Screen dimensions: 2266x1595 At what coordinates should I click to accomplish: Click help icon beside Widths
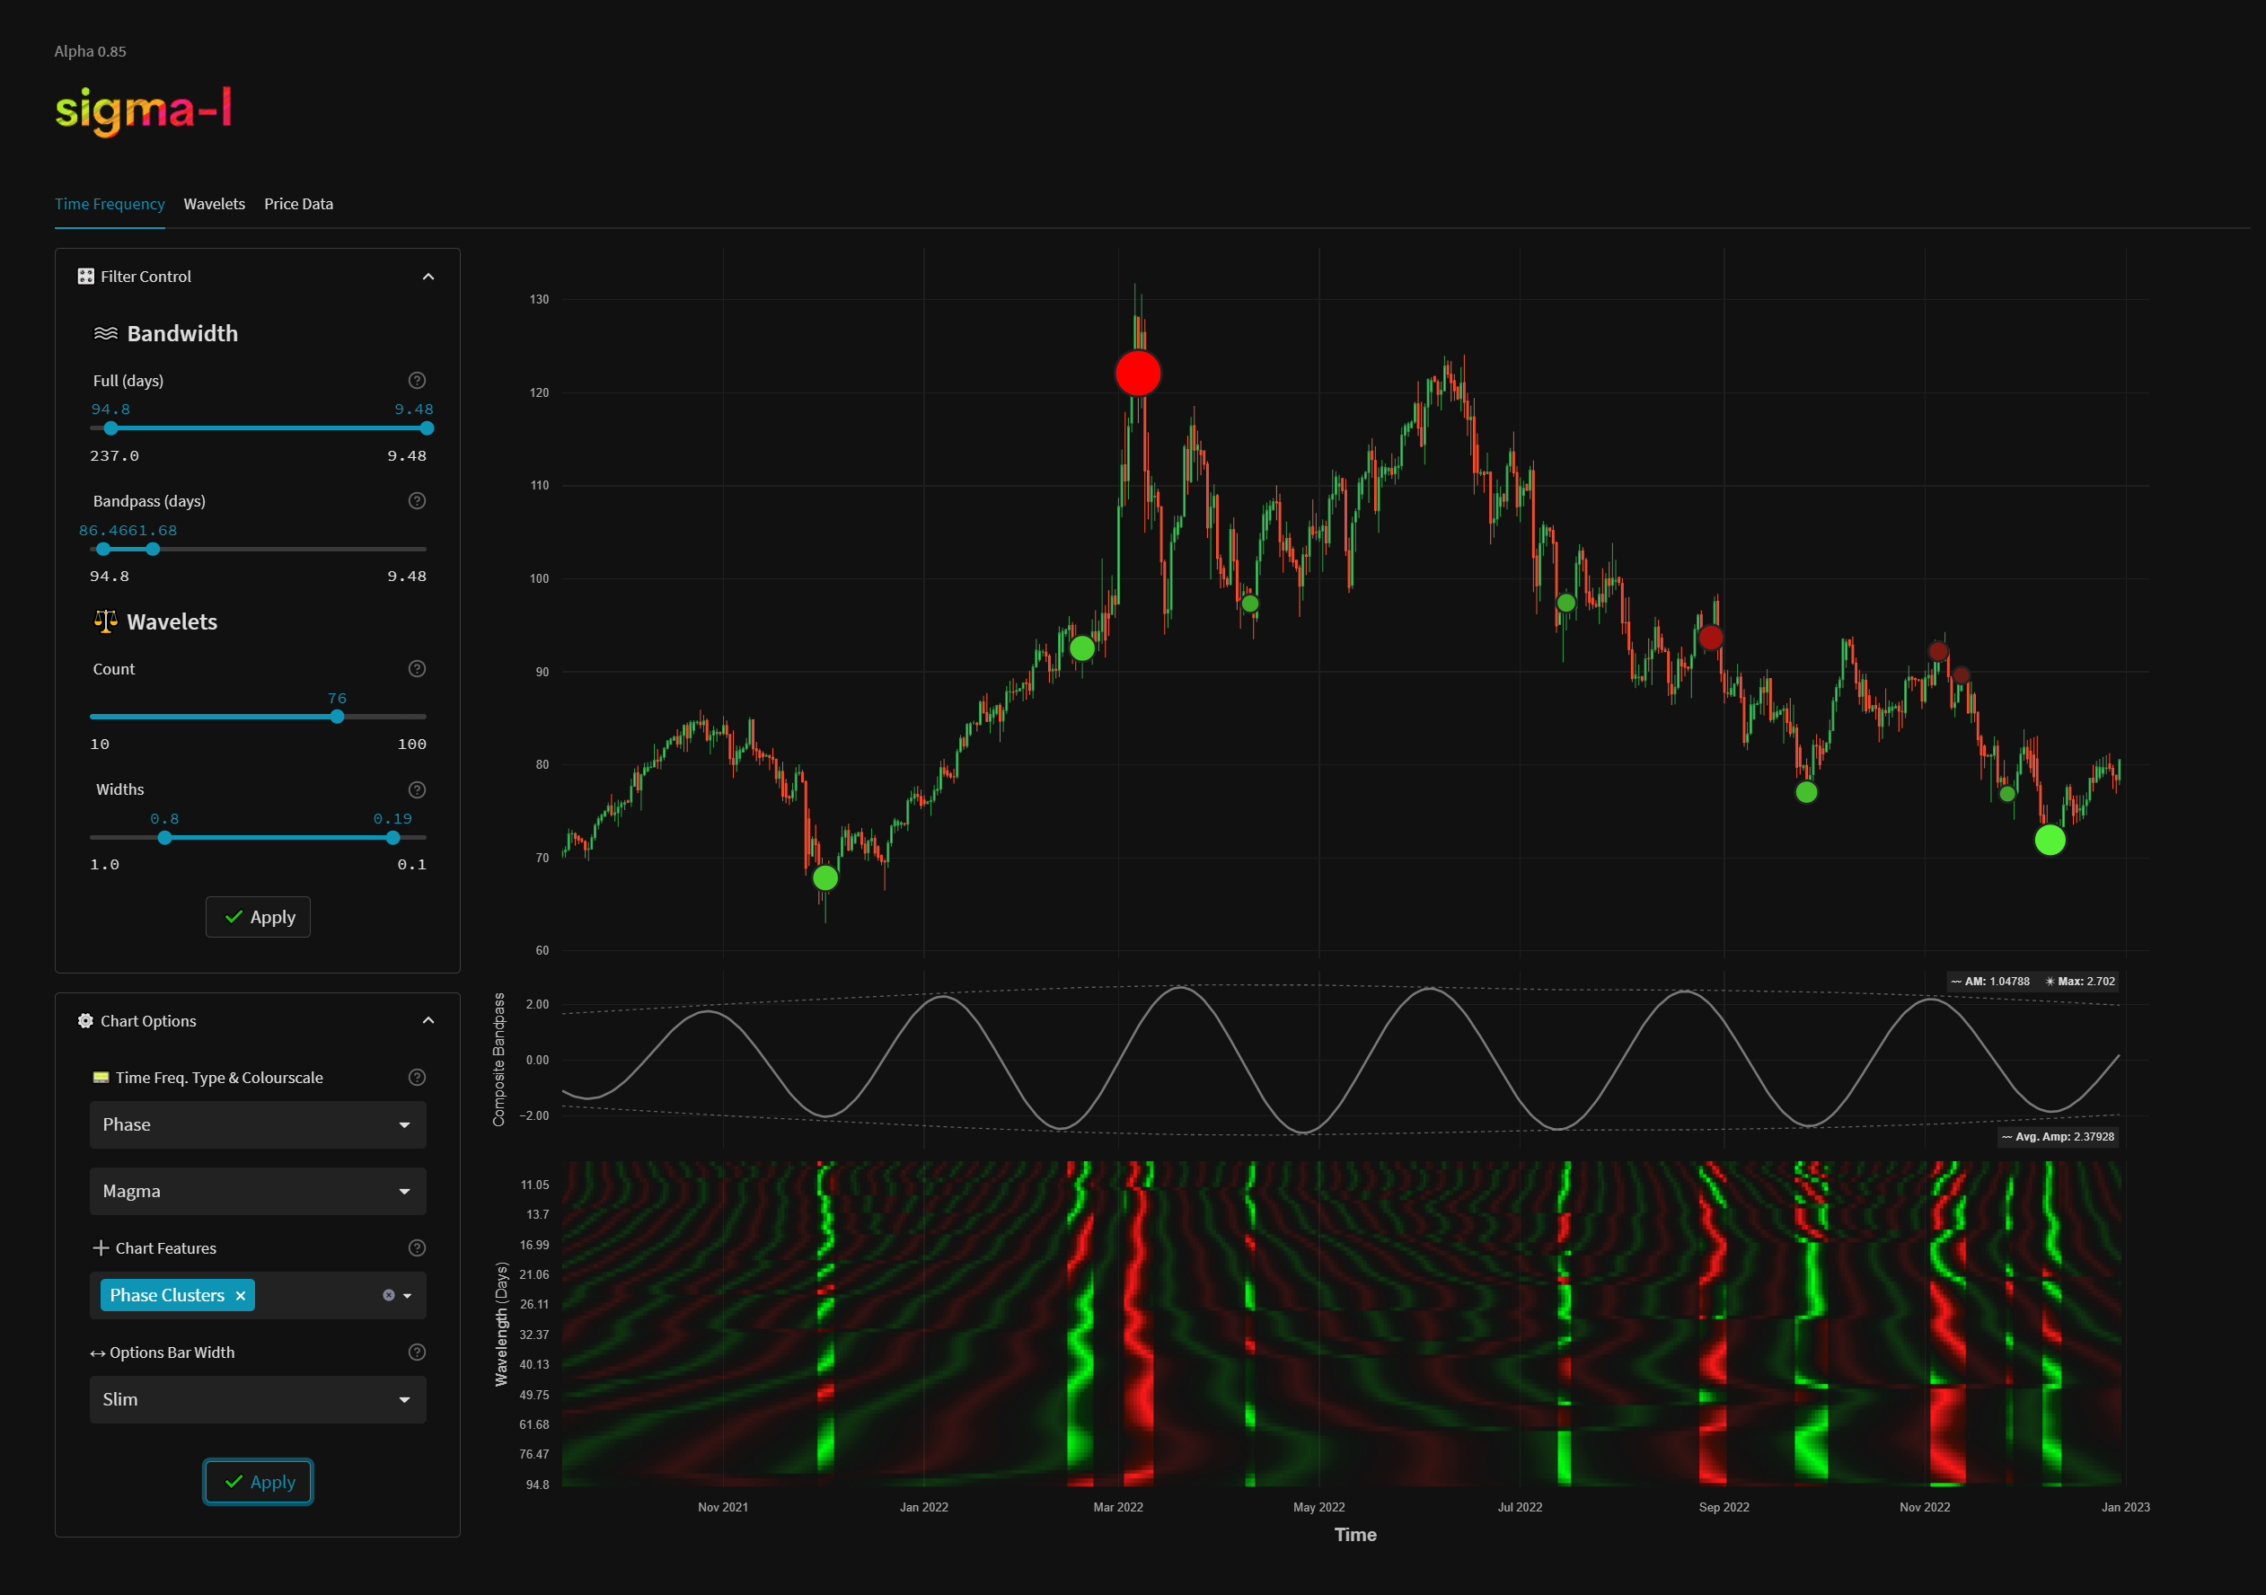click(417, 789)
